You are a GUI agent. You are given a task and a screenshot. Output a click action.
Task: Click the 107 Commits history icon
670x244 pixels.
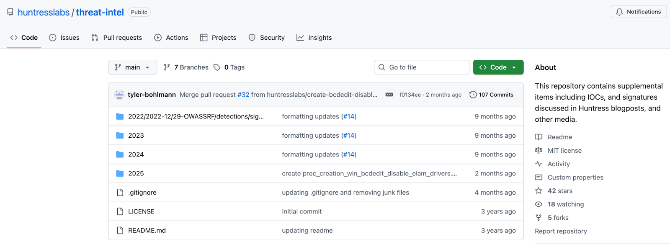473,95
